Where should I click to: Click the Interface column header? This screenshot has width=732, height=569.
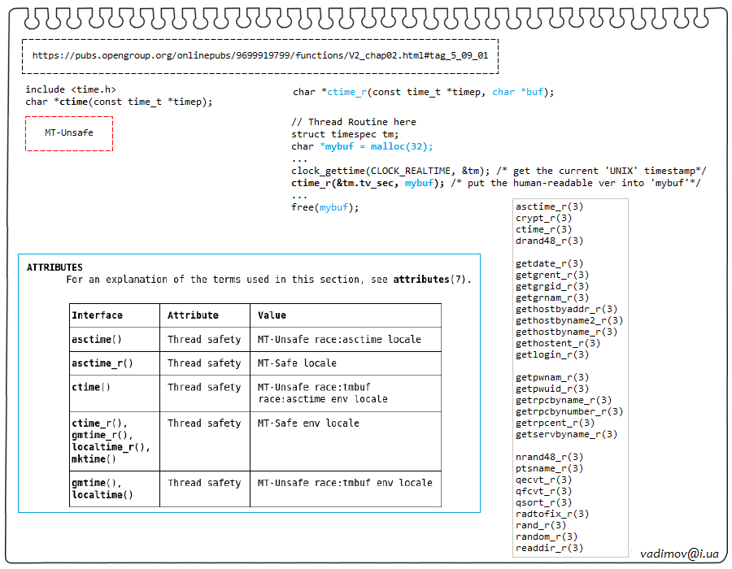coord(97,315)
